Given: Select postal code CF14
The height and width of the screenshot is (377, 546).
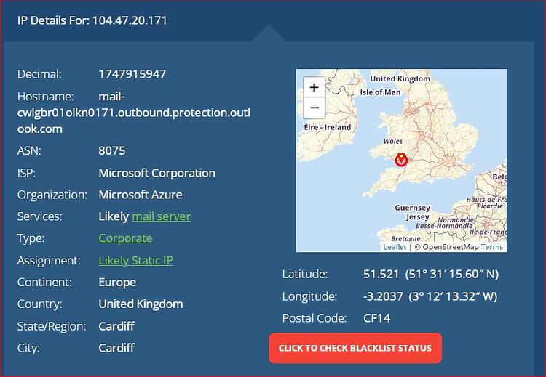Looking at the screenshot, I should click(x=377, y=318).
